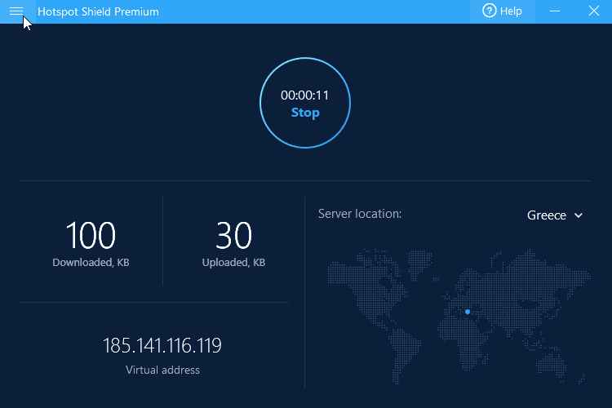Open Help from the title bar
This screenshot has height=408, width=612.
[503, 11]
